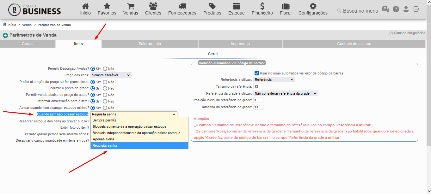Viewport: 431px width, 194px height.
Task: Select Não for Permitir Descrição Avulsa
Action: [x=105, y=69]
